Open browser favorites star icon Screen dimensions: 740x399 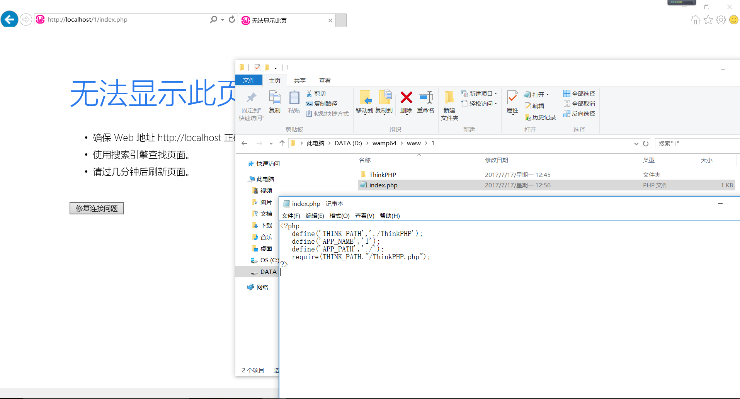[x=708, y=20]
